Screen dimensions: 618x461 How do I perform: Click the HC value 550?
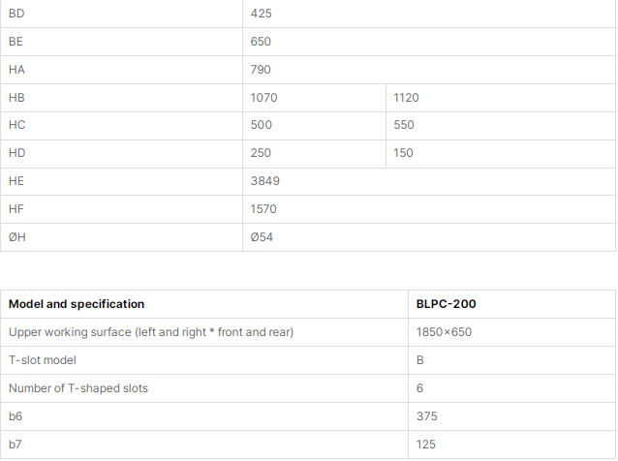pos(404,125)
